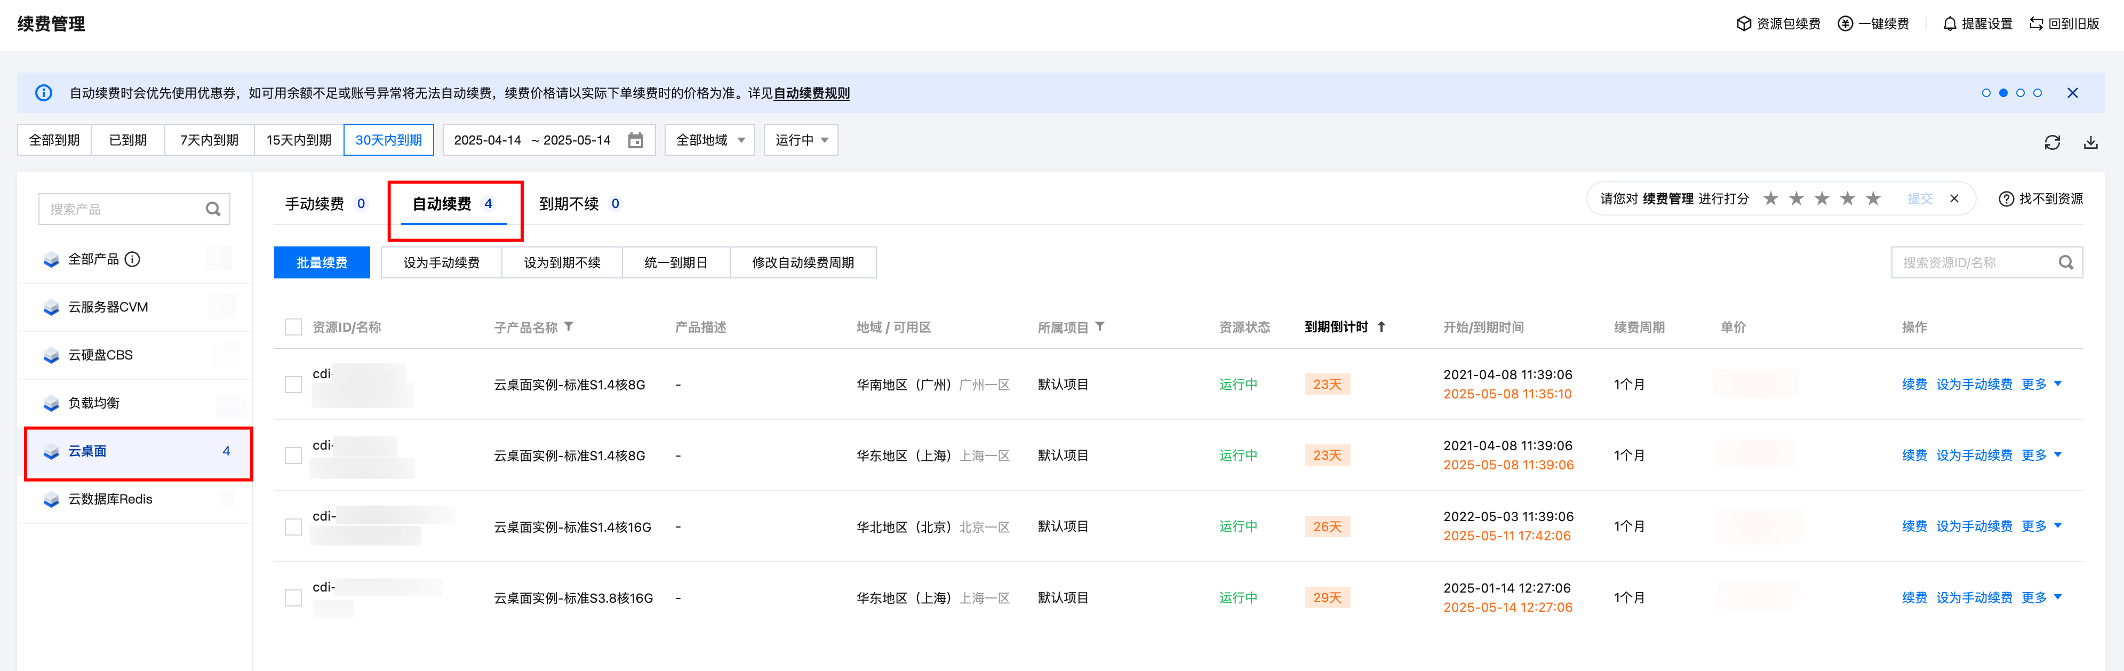
Task: Expand 更多 for the 广州一区 row
Action: 2041,384
